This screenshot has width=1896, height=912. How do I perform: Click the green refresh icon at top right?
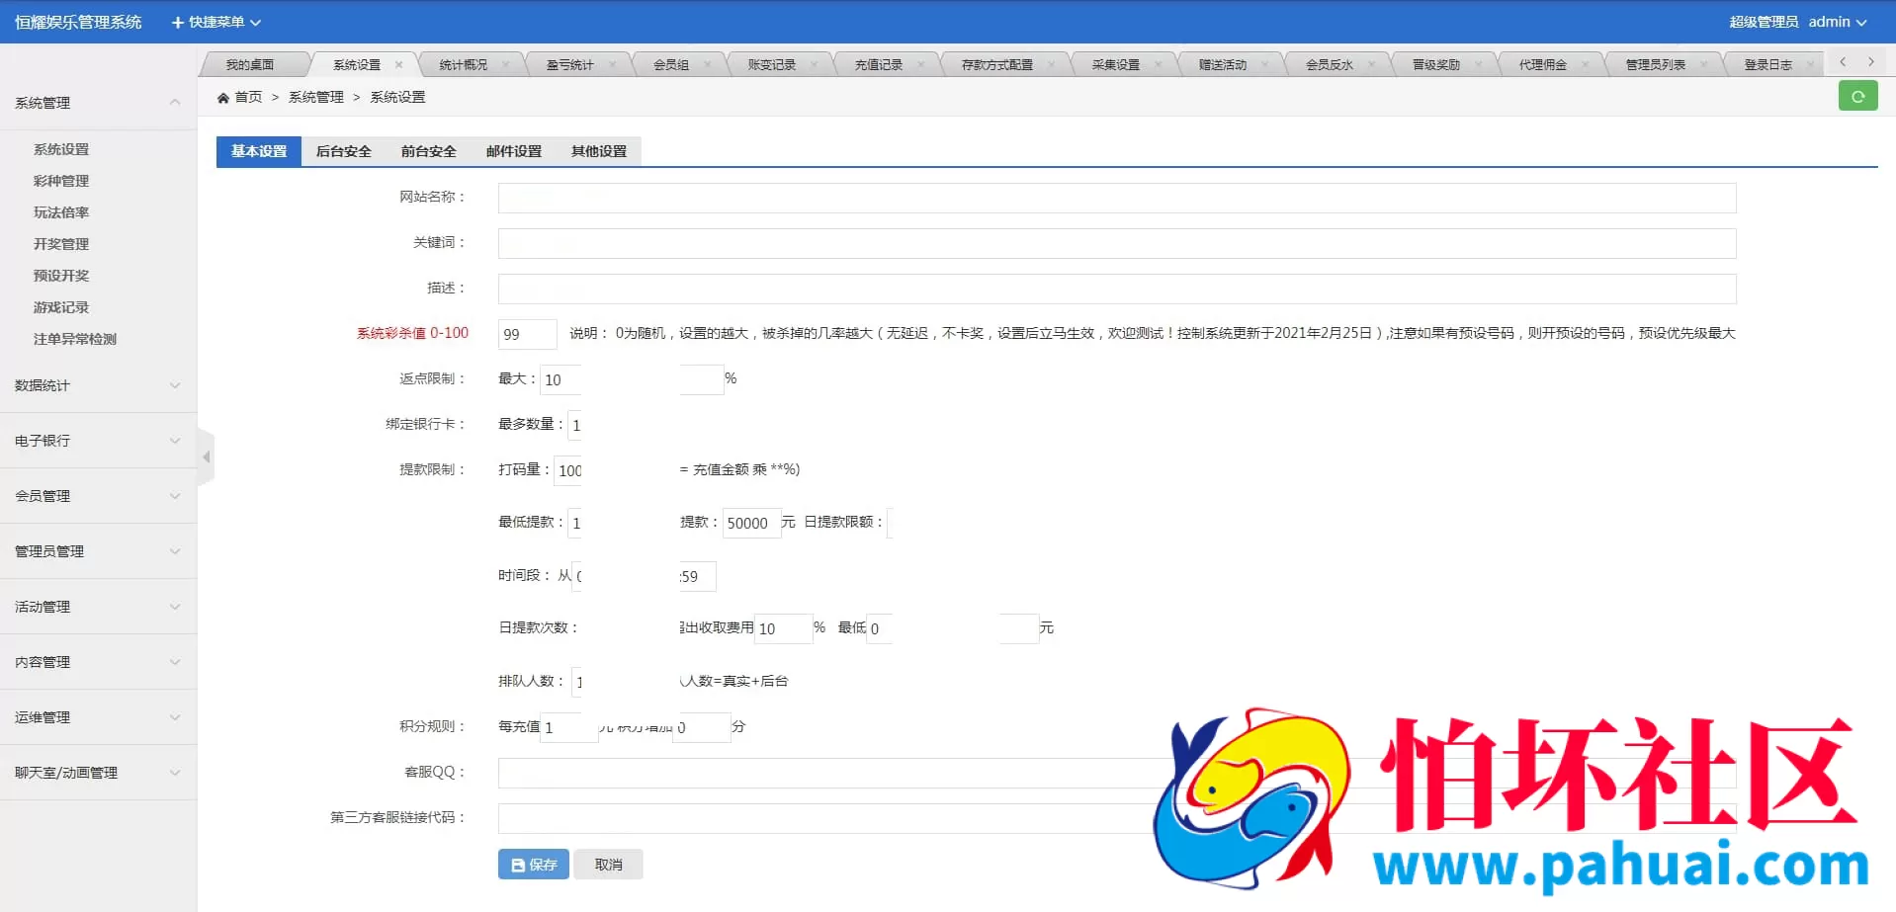pos(1858,96)
